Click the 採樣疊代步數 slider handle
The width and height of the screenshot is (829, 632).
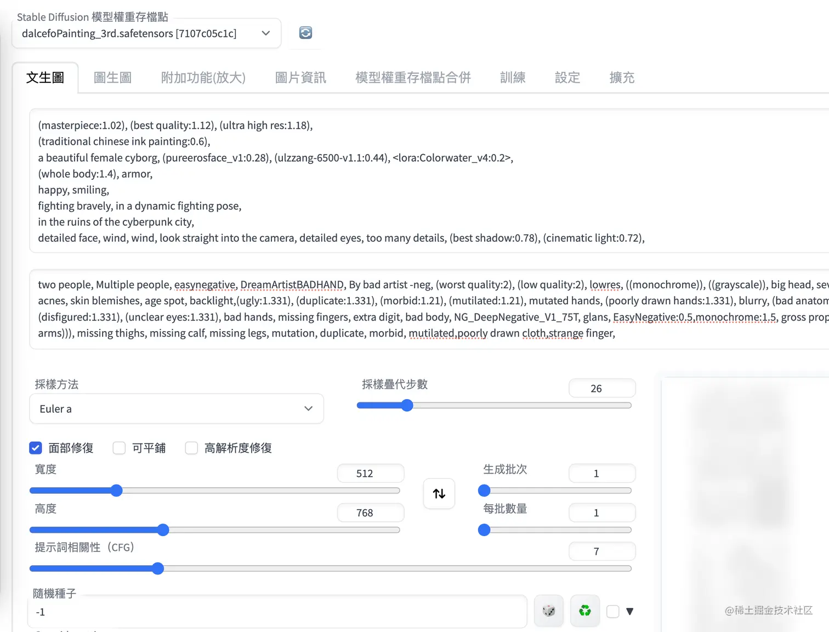tap(407, 406)
